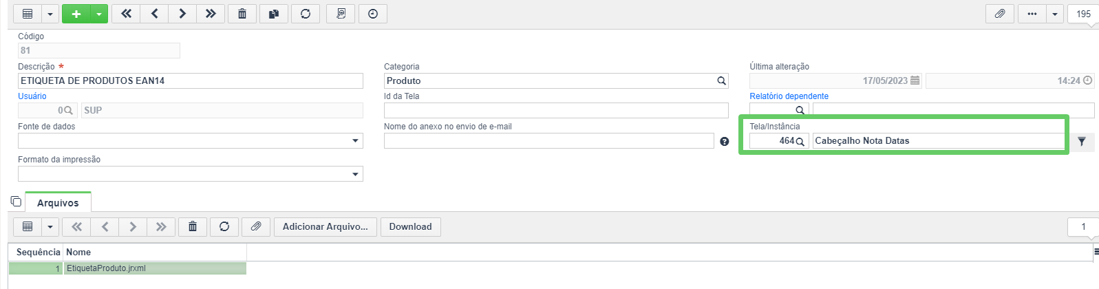The image size is (1099, 289).
Task: Click the green add new record button
Action: tap(76, 14)
